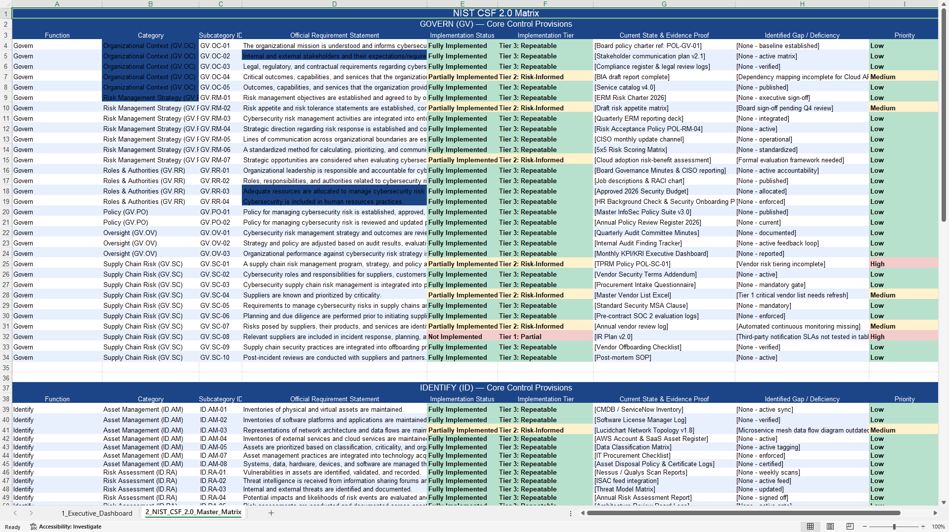Screen dimensions: 949x532
Task: Select the 'Tier 1: Partial' cell
Action: [545, 337]
